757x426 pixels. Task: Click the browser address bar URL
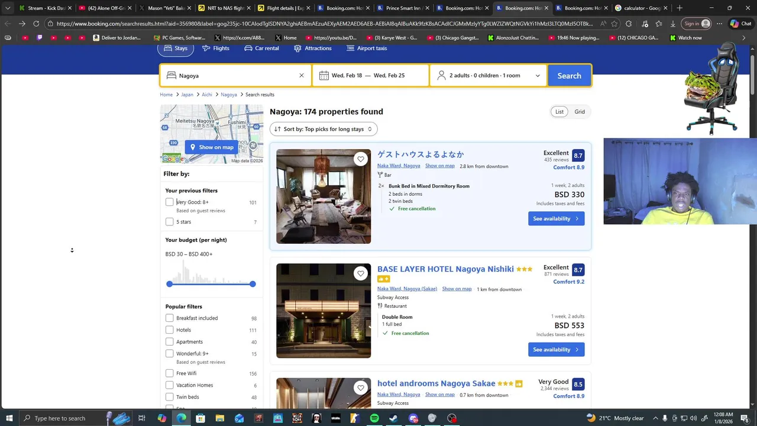(x=324, y=24)
